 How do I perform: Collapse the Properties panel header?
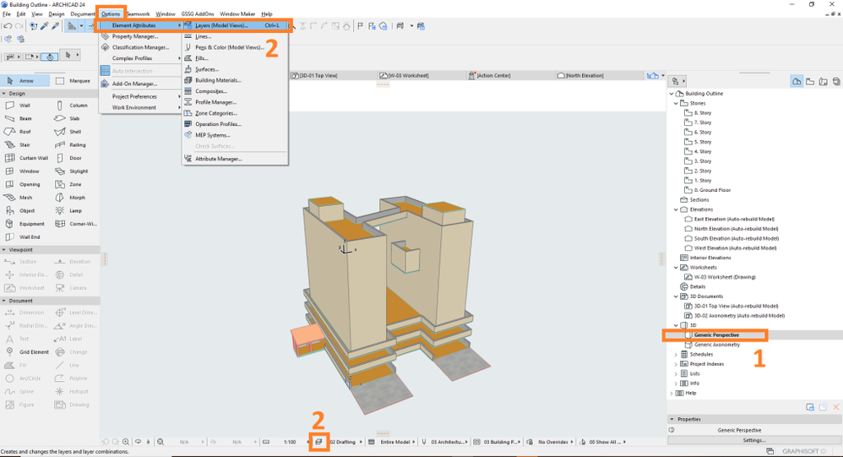(672, 419)
